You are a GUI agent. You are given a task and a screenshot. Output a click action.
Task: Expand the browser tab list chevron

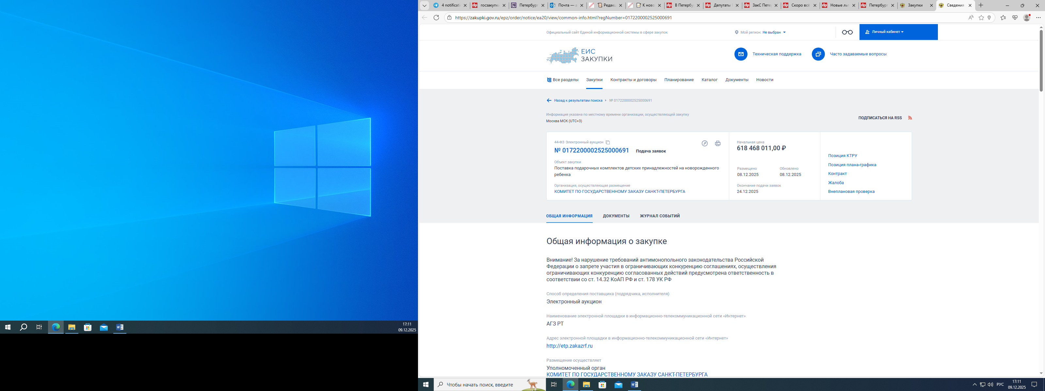pos(424,5)
